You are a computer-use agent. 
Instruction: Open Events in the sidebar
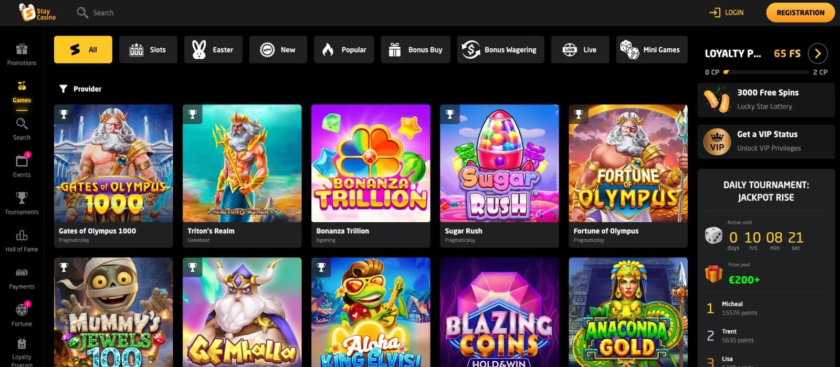point(22,166)
